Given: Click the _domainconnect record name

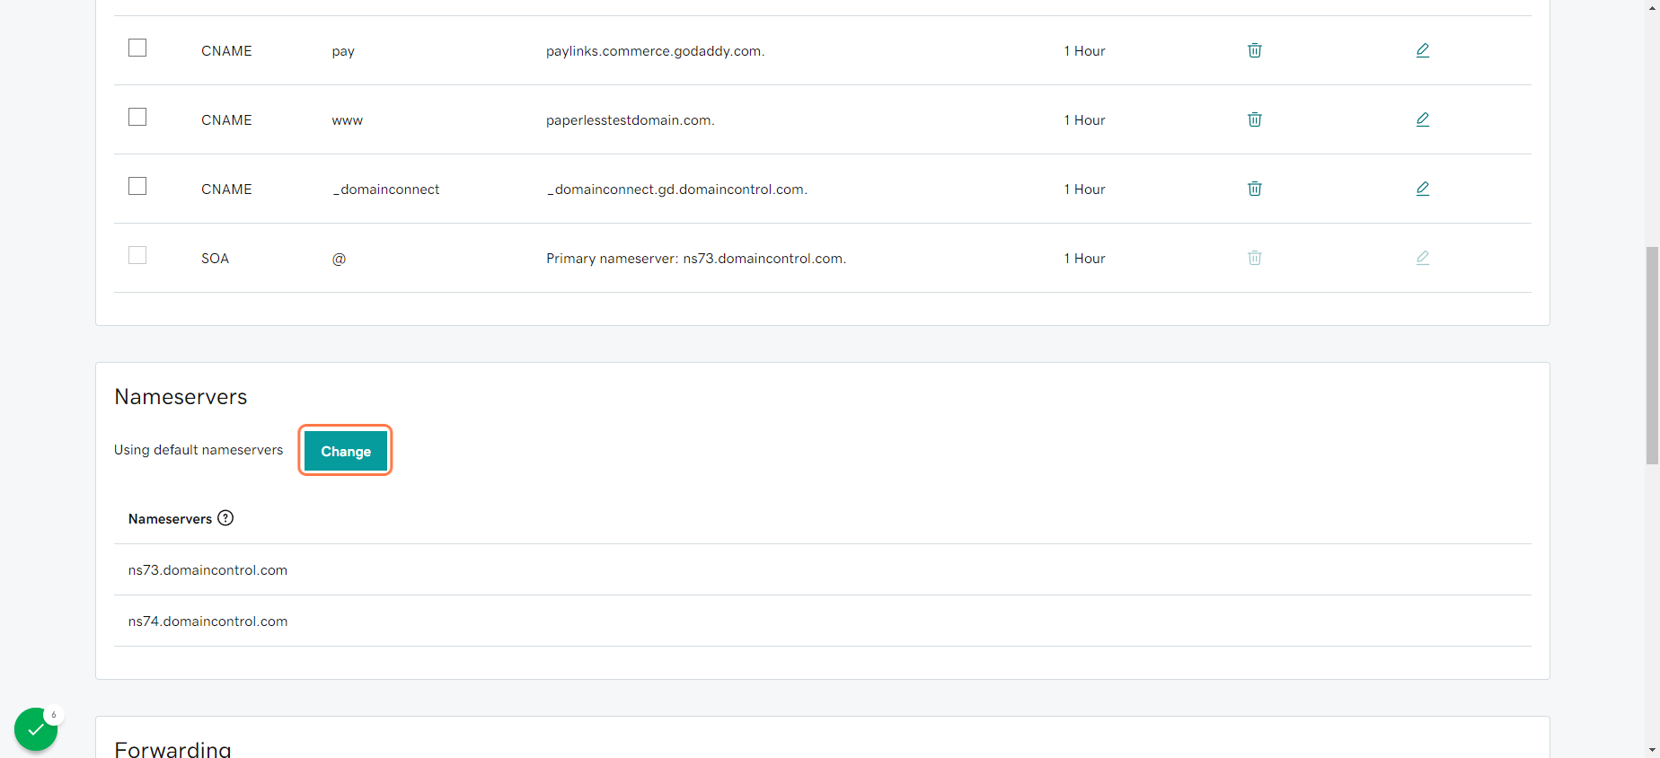Looking at the screenshot, I should [x=385, y=189].
